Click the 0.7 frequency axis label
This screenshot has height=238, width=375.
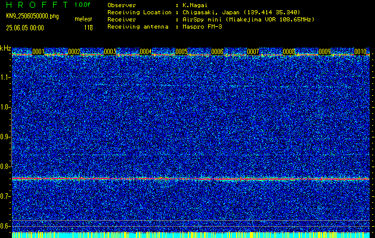point(5,196)
